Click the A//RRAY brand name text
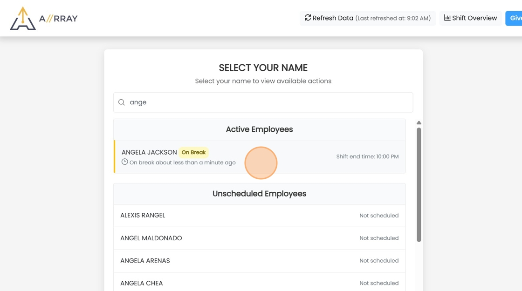Viewport: 522px width, 291px height. point(58,19)
